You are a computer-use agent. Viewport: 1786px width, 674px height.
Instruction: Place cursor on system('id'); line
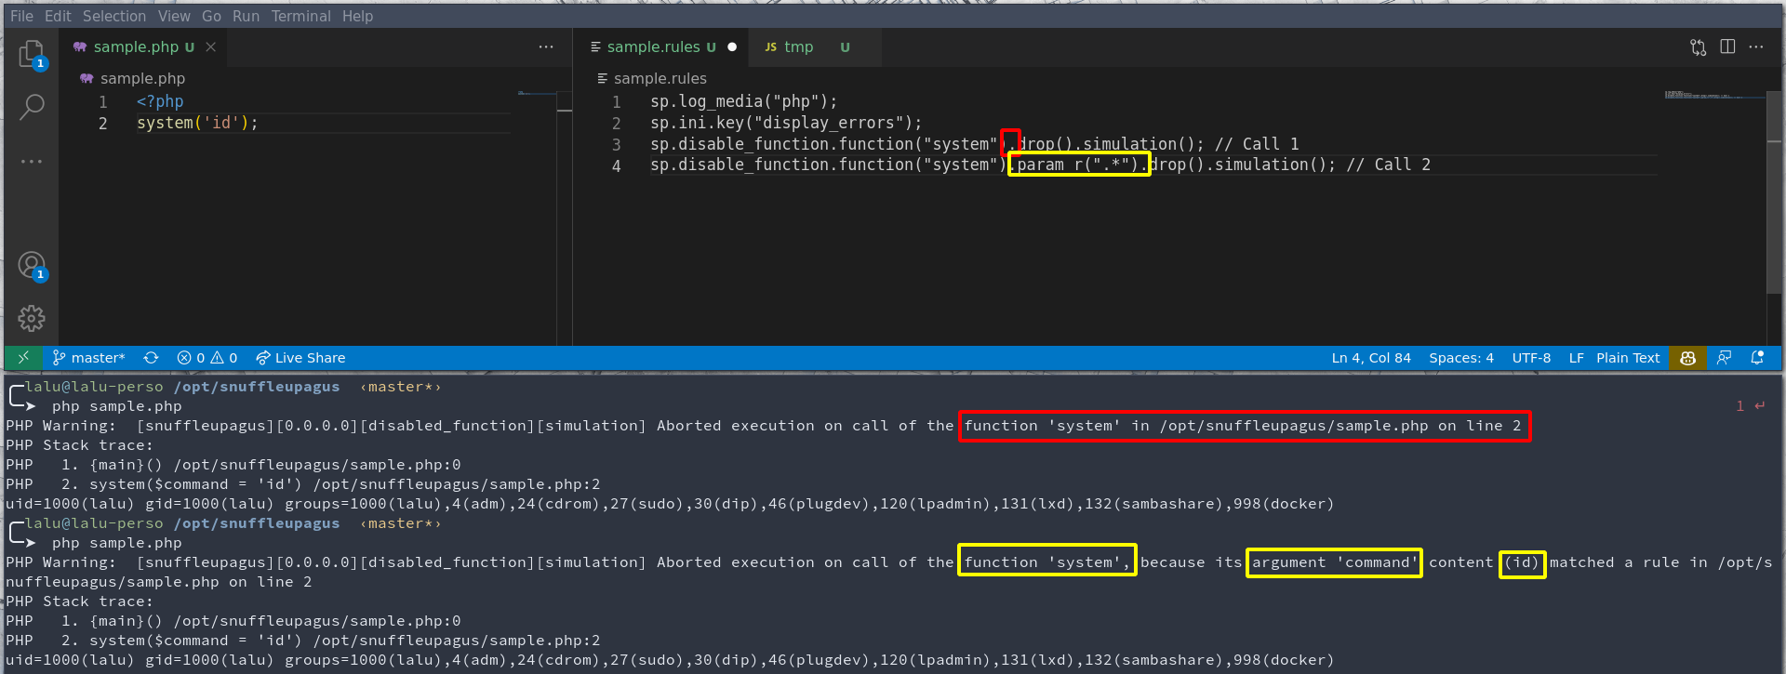197,123
